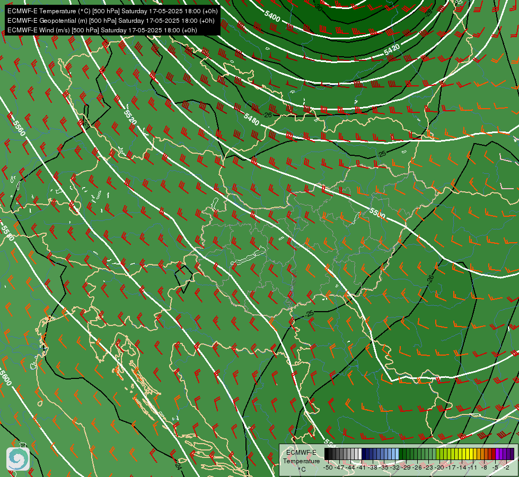Click the -29 value on the legend scale

click(x=407, y=467)
